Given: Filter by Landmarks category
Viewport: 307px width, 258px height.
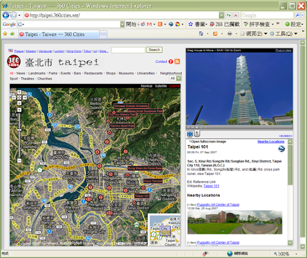Looking at the screenshot, I should (x=37, y=73).
